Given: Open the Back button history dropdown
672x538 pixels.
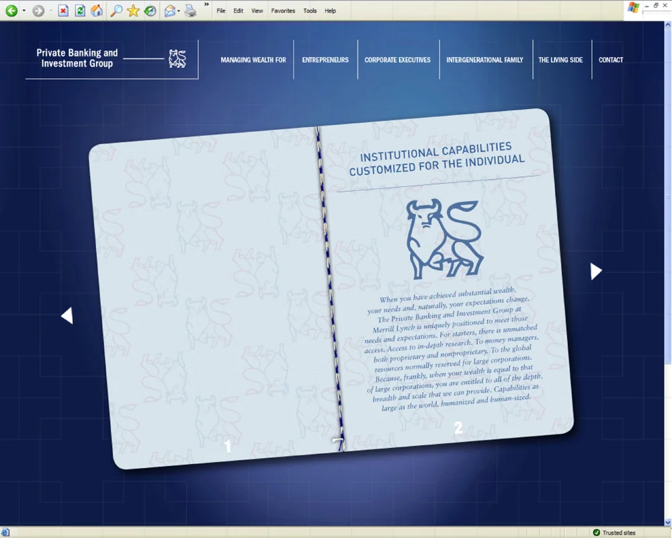Looking at the screenshot, I should (x=24, y=11).
